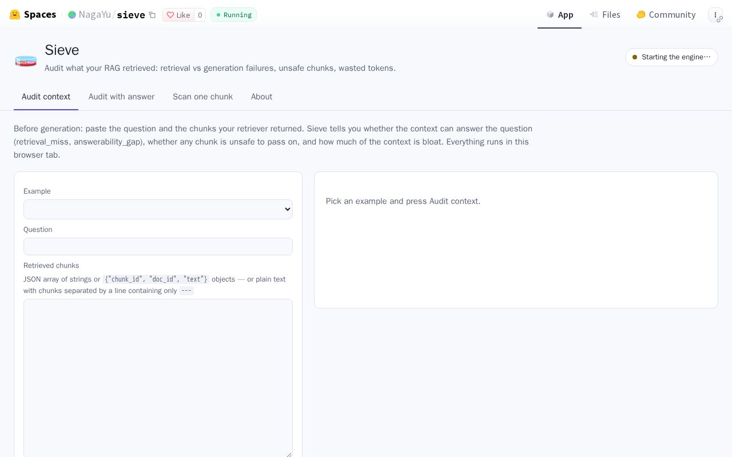
Task: Open the About tab
Action: coord(261,97)
